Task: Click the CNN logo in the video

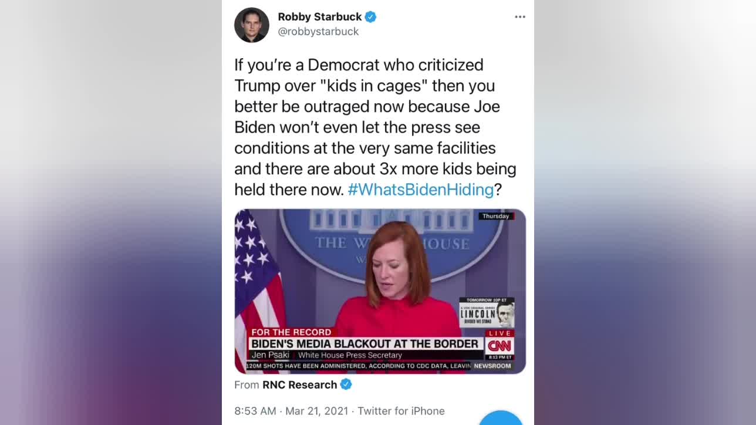Action: [500, 346]
